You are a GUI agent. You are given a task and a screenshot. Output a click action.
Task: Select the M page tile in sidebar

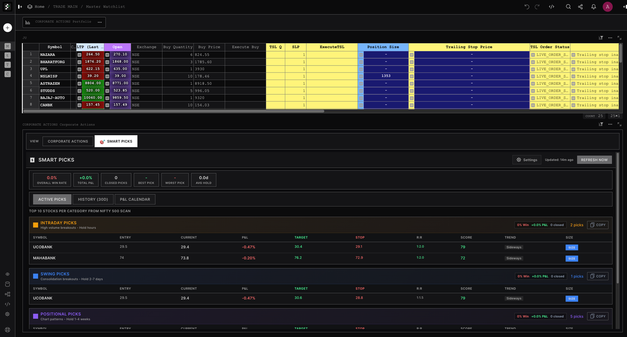7,46
